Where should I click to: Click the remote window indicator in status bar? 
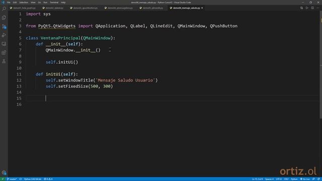click(3, 179)
